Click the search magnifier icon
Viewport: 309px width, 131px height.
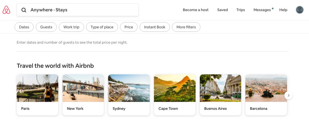coord(24,10)
